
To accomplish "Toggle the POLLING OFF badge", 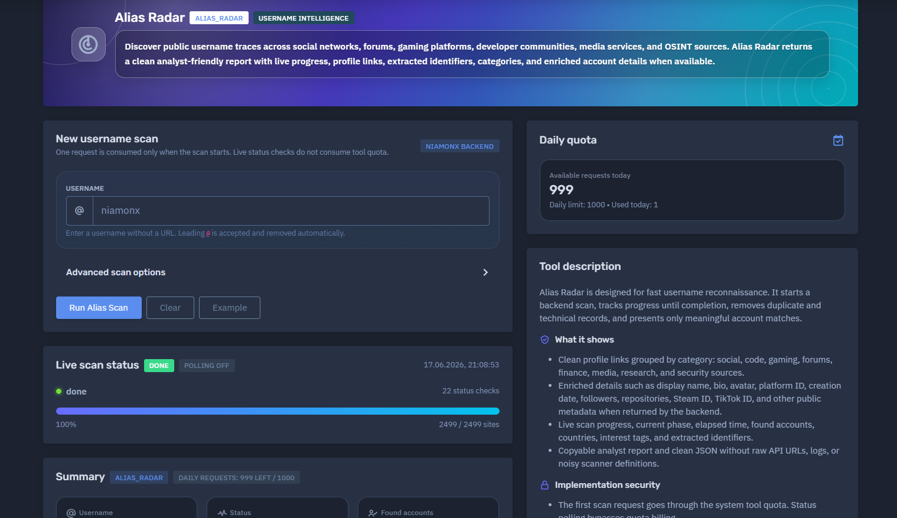I will pyautogui.click(x=207, y=366).
